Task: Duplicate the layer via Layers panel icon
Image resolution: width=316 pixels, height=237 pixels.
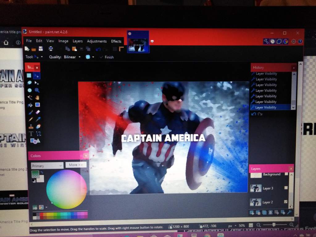Action: pyautogui.click(x=264, y=212)
